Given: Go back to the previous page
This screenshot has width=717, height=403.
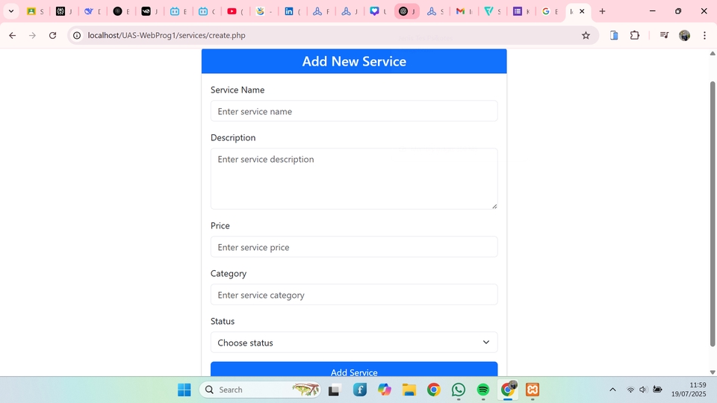Looking at the screenshot, I should pyautogui.click(x=13, y=35).
